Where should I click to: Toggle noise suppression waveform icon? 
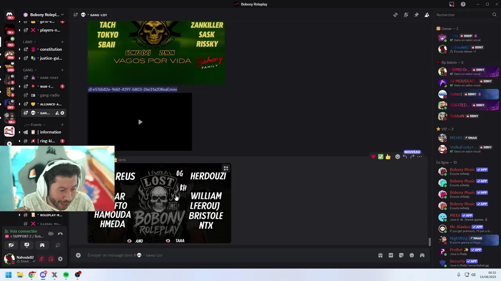click(51, 234)
